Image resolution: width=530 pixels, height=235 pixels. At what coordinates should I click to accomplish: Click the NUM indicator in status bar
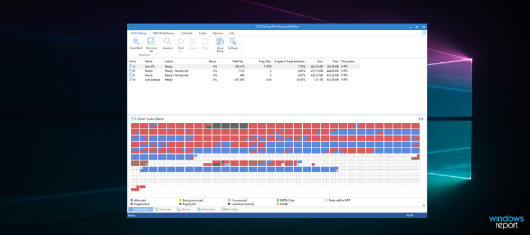pos(409,215)
